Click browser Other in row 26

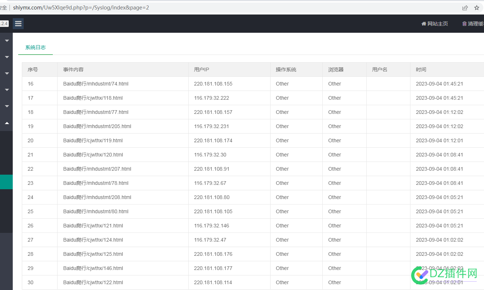click(x=335, y=226)
